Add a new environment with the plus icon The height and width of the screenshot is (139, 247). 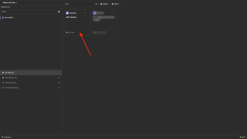pos(59,88)
